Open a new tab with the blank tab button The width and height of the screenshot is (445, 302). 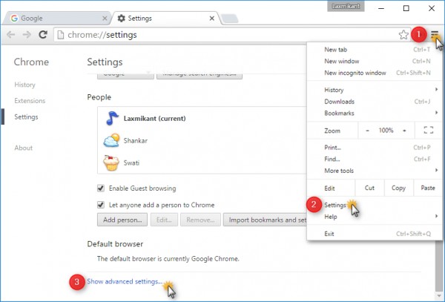tap(230, 19)
